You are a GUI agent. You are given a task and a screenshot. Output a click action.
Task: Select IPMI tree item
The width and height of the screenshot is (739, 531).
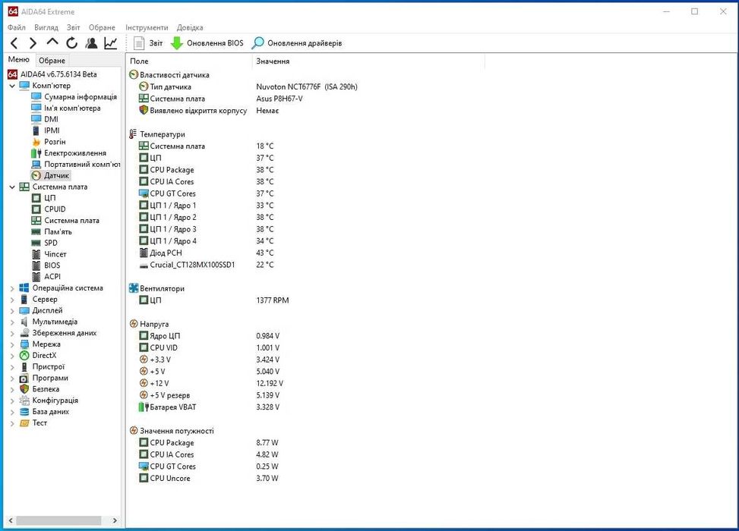click(x=52, y=130)
